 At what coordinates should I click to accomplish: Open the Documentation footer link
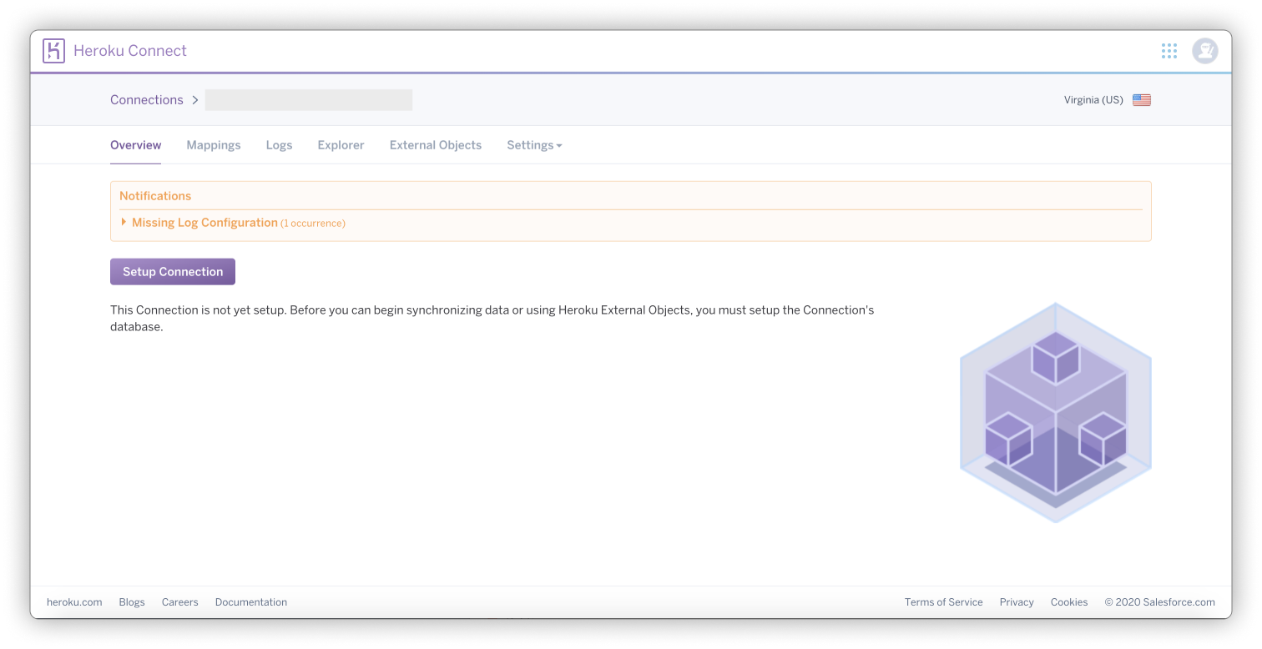tap(251, 602)
